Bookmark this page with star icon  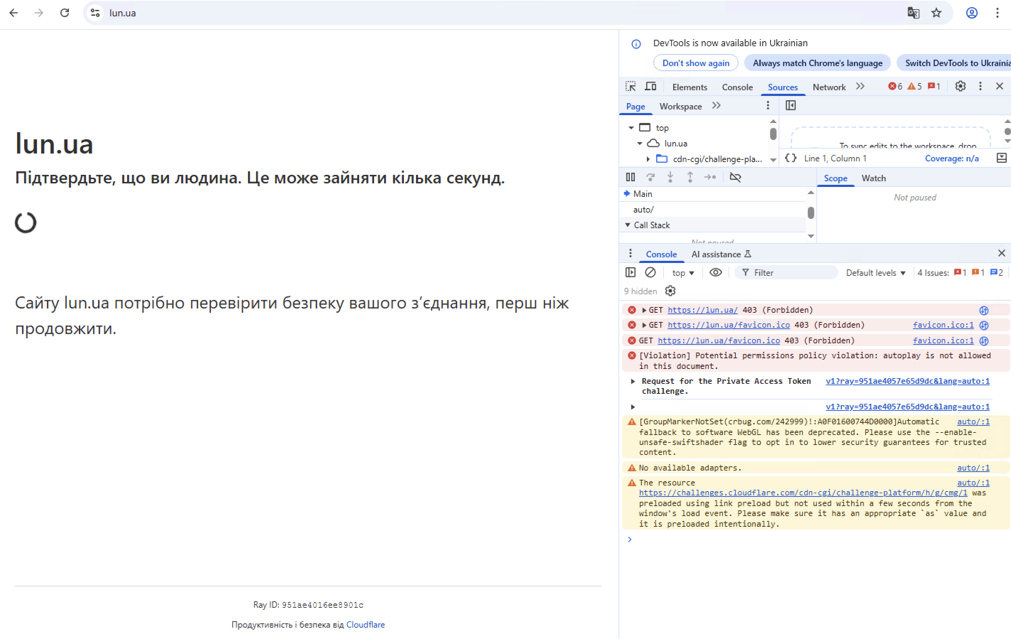(936, 13)
